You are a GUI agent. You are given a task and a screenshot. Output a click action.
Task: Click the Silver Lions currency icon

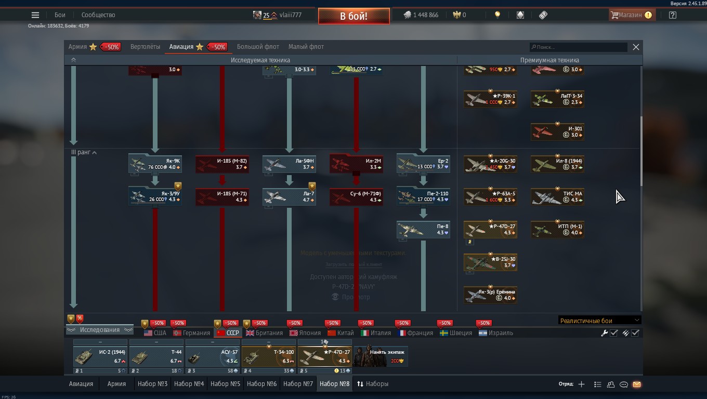coord(407,15)
